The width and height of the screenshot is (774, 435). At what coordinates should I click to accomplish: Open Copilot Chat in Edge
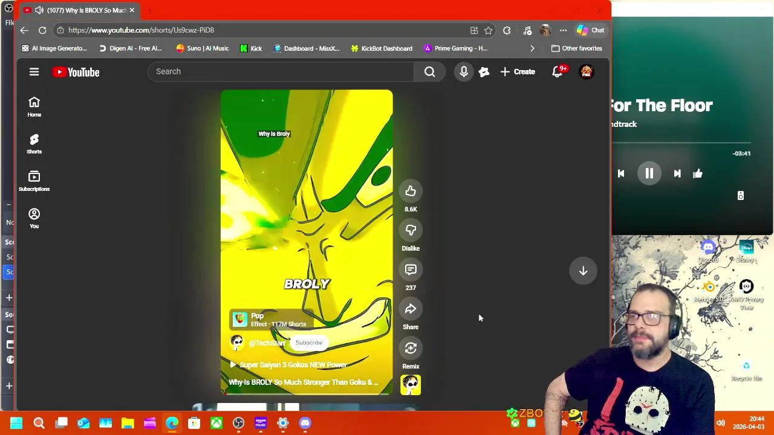click(590, 30)
